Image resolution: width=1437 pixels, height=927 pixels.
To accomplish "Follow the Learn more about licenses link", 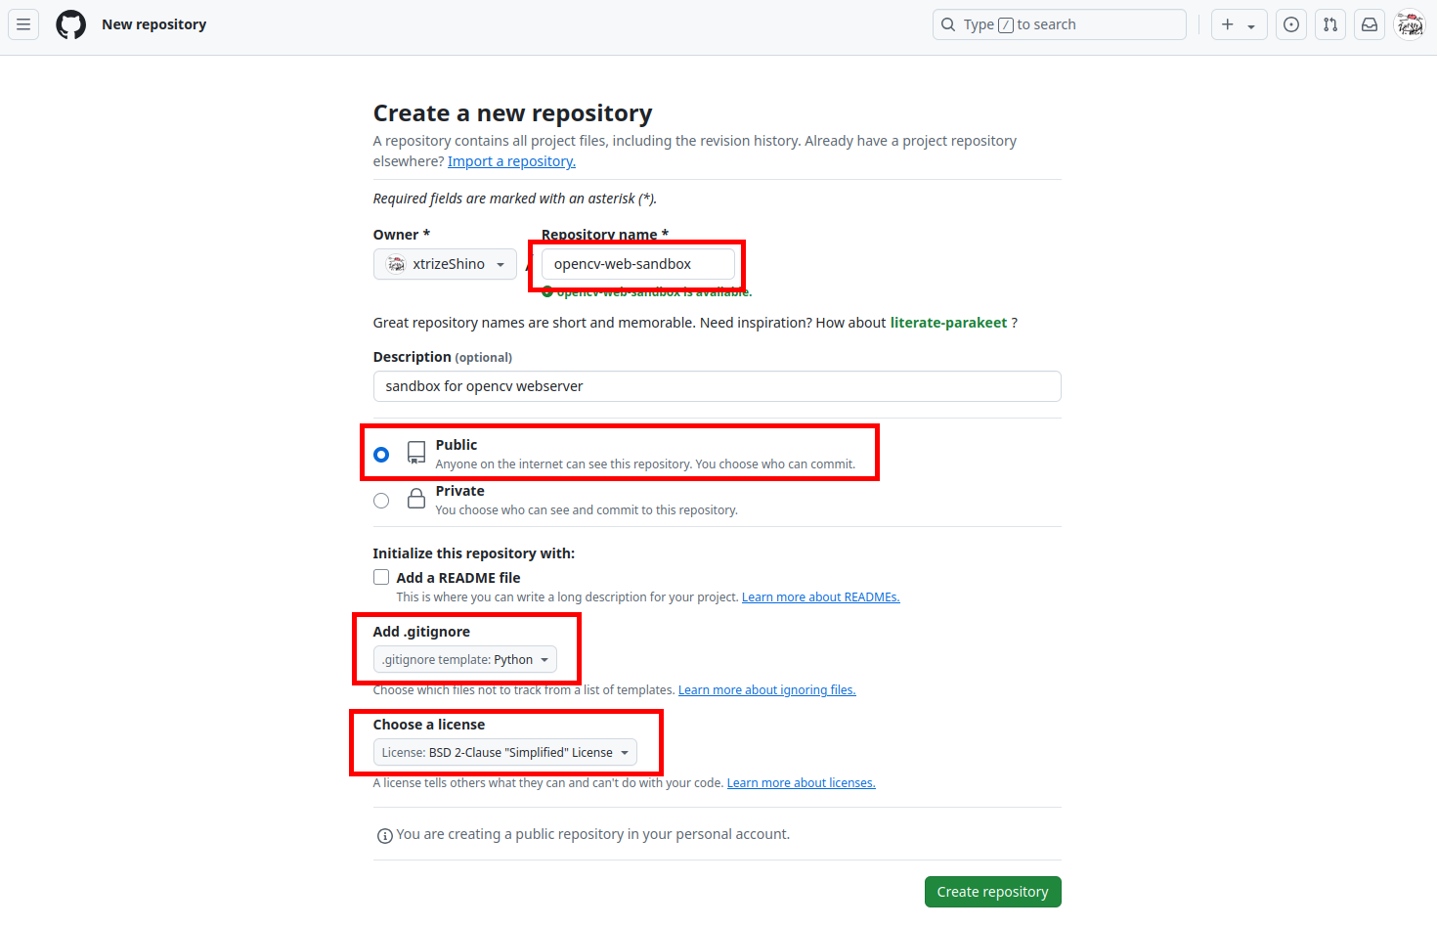I will (x=801, y=782).
